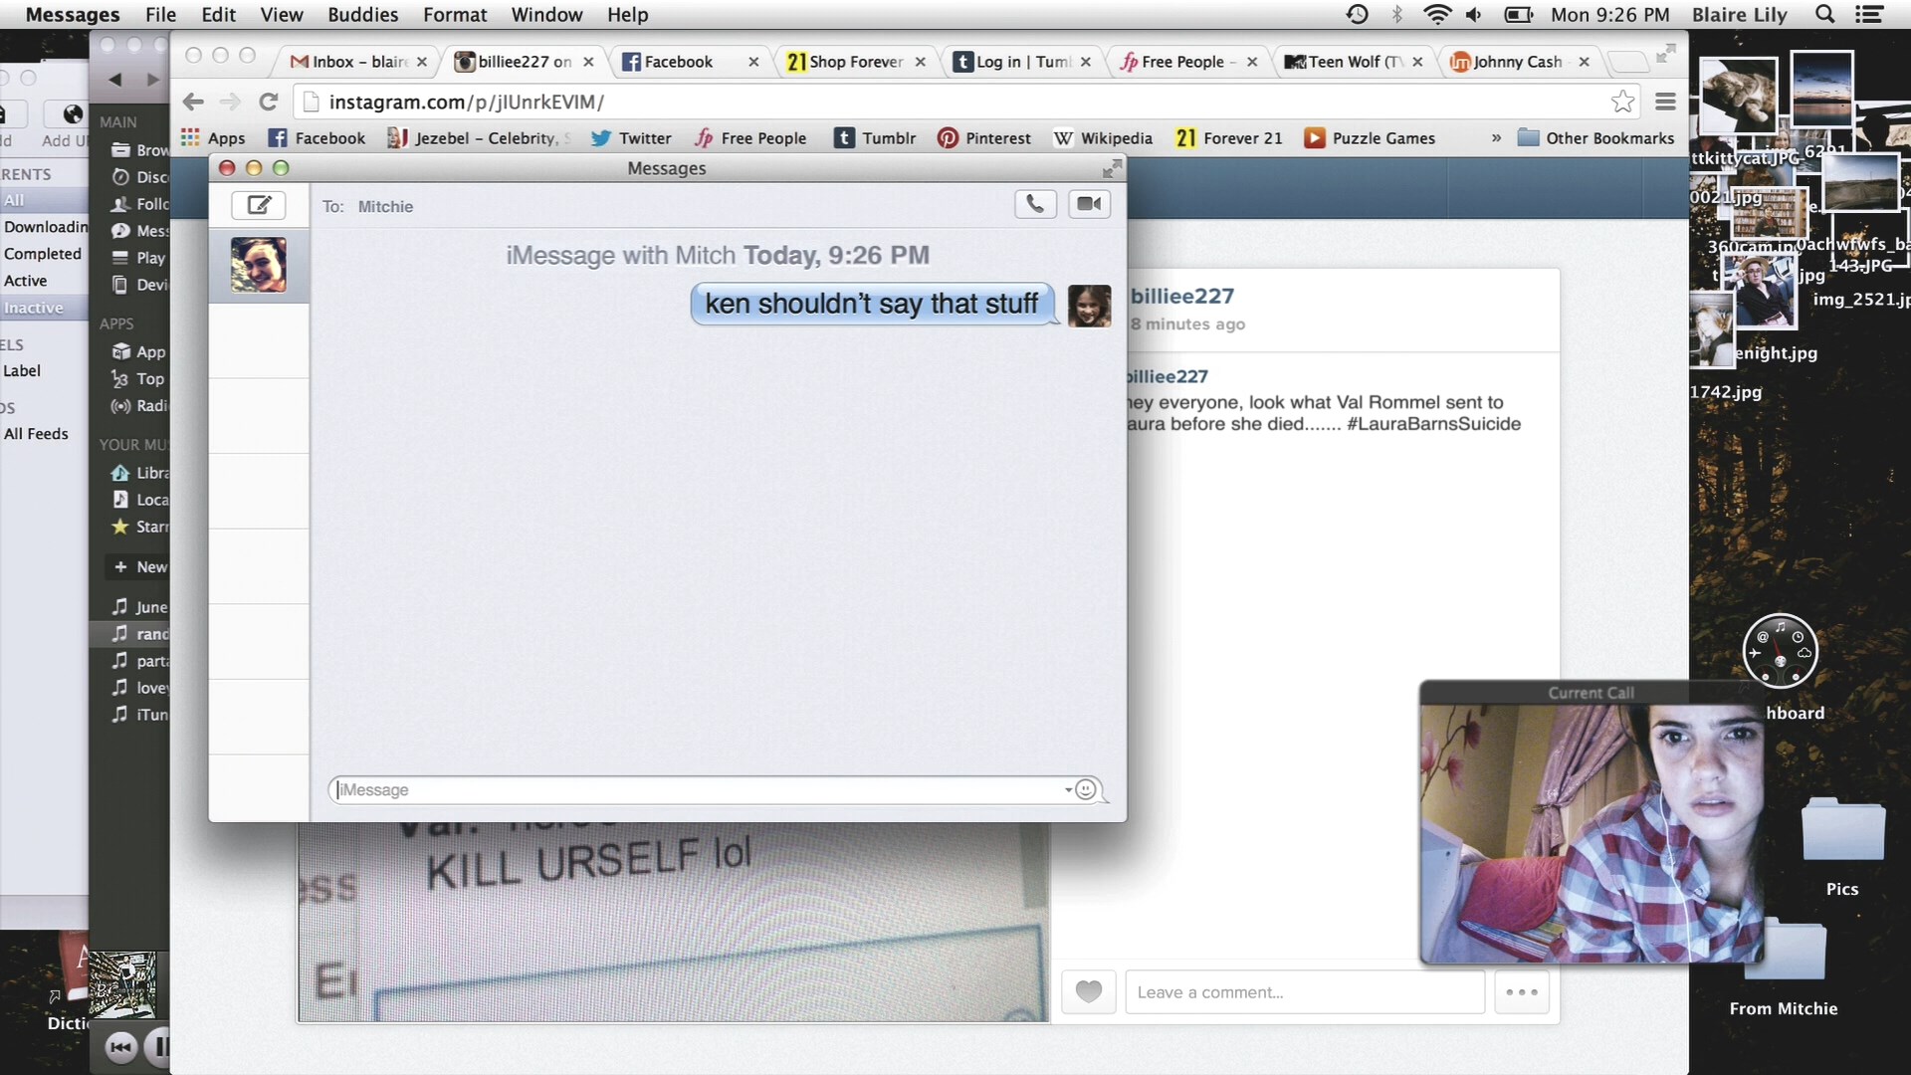The width and height of the screenshot is (1911, 1075).
Task: Select Inactive in the torrent sidebar
Action: (x=43, y=308)
